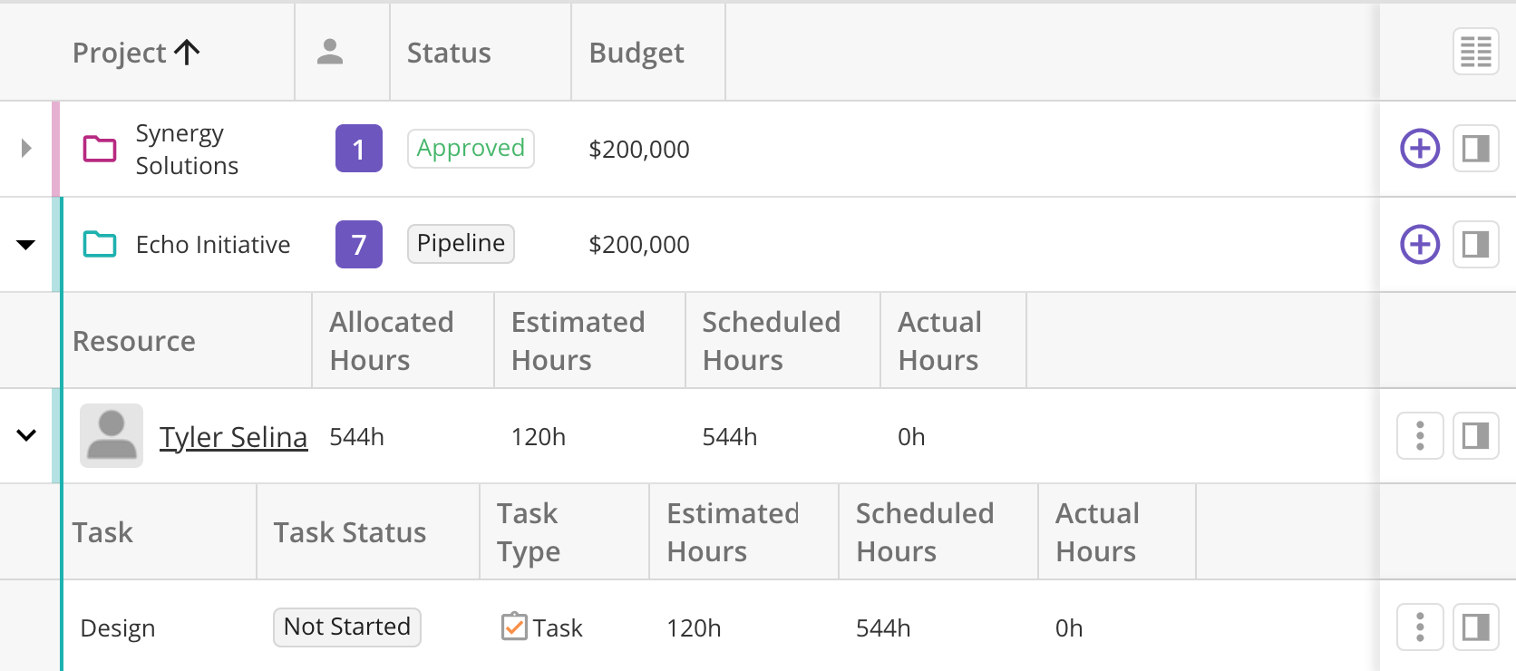Click the Approved status badge
The height and width of the screenshot is (671, 1516).
tap(471, 148)
